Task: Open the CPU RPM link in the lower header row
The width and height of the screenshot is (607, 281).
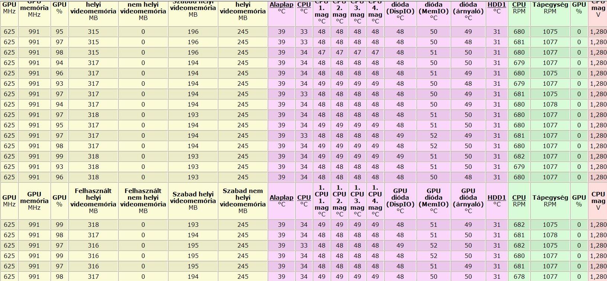Action: (x=519, y=197)
